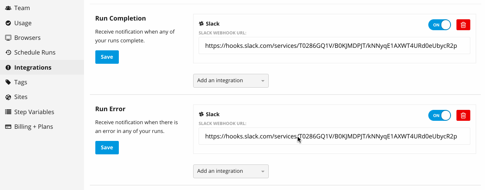Click the Schedule Runs clock icon
Viewport: 485px width, 190px height.
(x=8, y=52)
